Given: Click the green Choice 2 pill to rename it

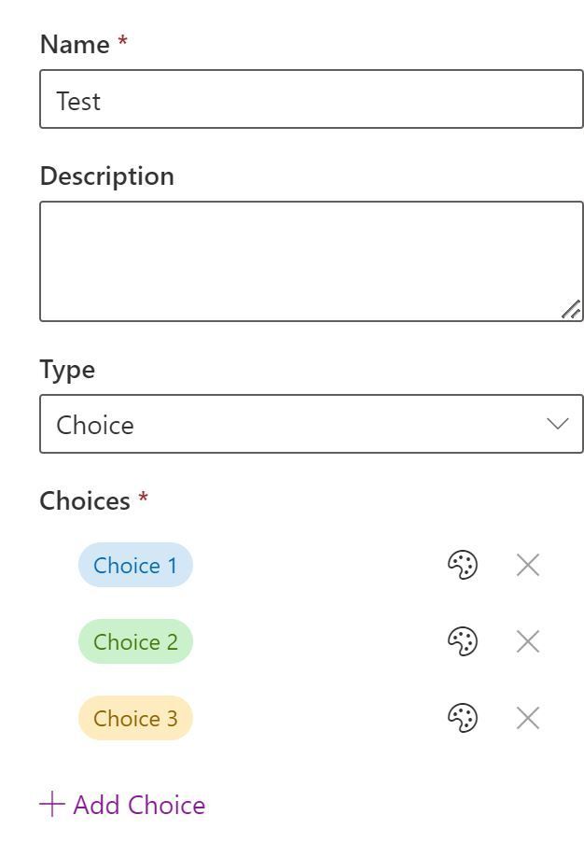Looking at the screenshot, I should tap(135, 641).
